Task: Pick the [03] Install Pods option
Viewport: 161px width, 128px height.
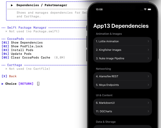Action: point(18,50)
